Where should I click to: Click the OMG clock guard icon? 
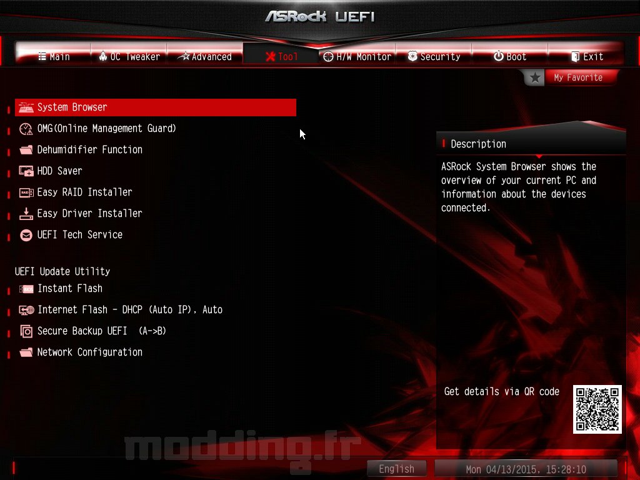26,129
